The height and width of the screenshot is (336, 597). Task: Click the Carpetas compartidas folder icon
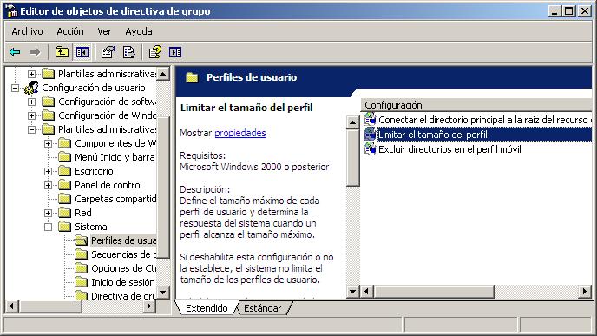(x=65, y=199)
